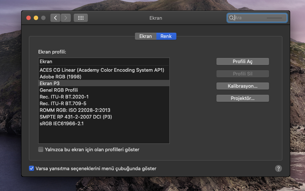Open the Kalibrasyon... dialog
This screenshot has height=191, width=305.
(242, 86)
